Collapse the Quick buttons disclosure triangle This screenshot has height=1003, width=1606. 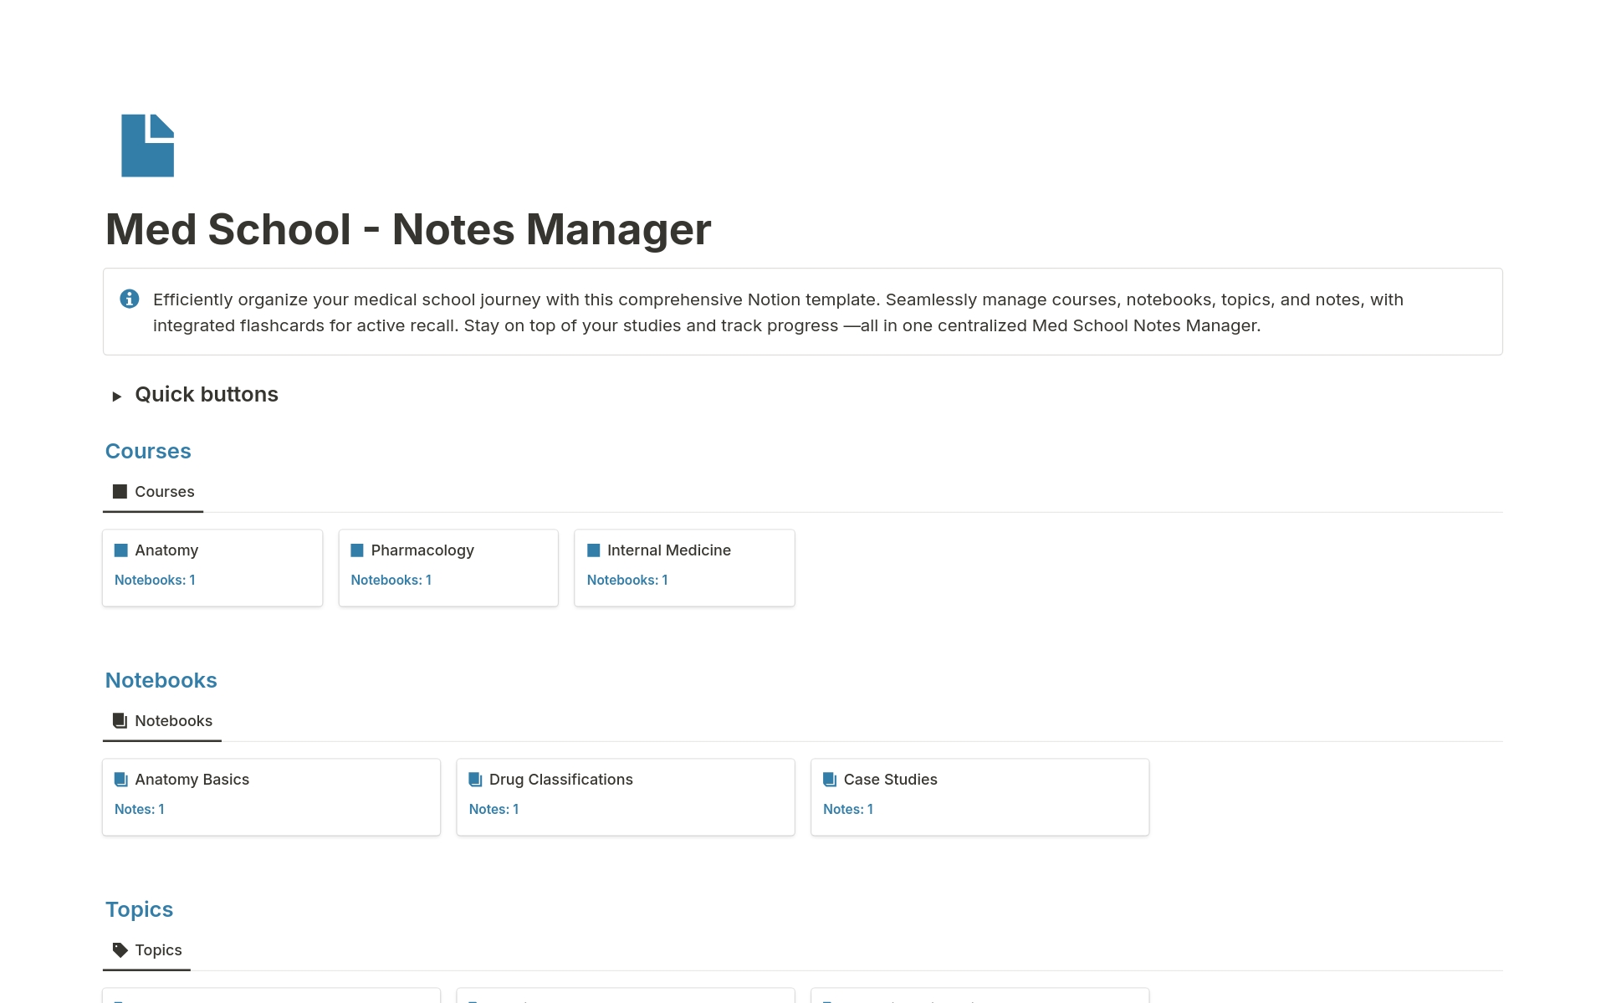(x=118, y=395)
